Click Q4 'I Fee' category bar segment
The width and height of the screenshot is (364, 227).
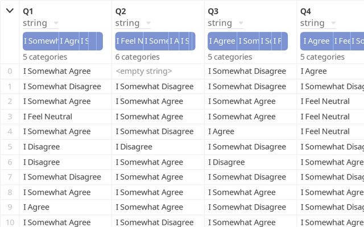point(341,41)
